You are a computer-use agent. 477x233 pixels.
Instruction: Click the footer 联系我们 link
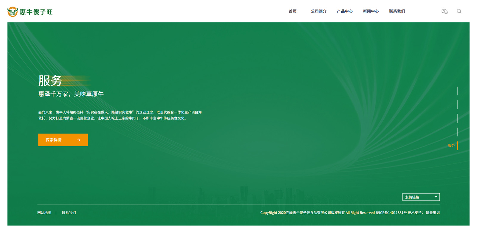[x=69, y=212]
